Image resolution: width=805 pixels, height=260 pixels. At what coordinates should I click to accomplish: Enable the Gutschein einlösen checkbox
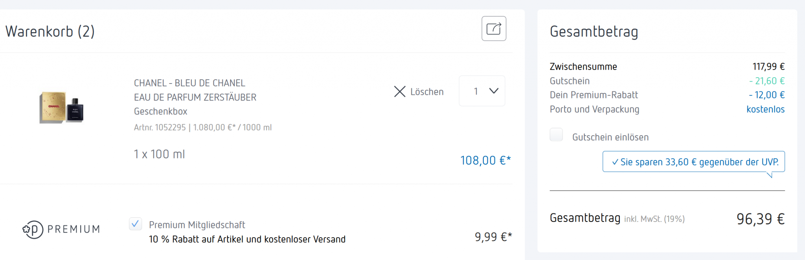tap(556, 135)
